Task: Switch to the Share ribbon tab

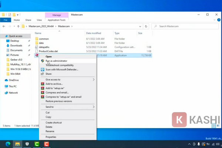Action: (28, 20)
